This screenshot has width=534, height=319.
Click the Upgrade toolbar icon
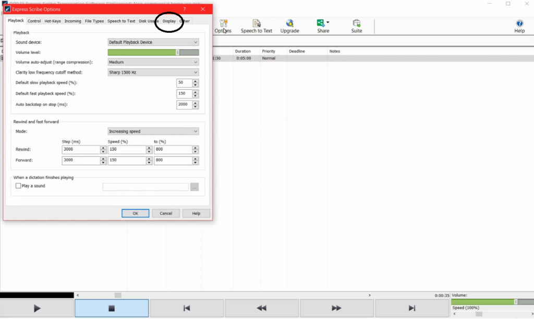(289, 26)
